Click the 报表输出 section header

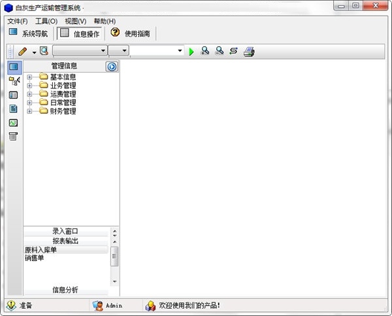pos(65,241)
